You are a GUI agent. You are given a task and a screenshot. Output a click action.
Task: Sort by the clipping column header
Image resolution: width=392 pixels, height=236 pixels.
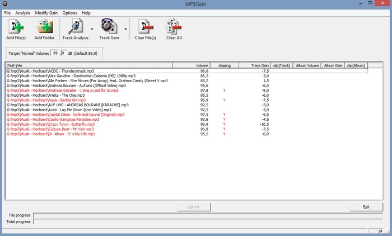pos(225,65)
